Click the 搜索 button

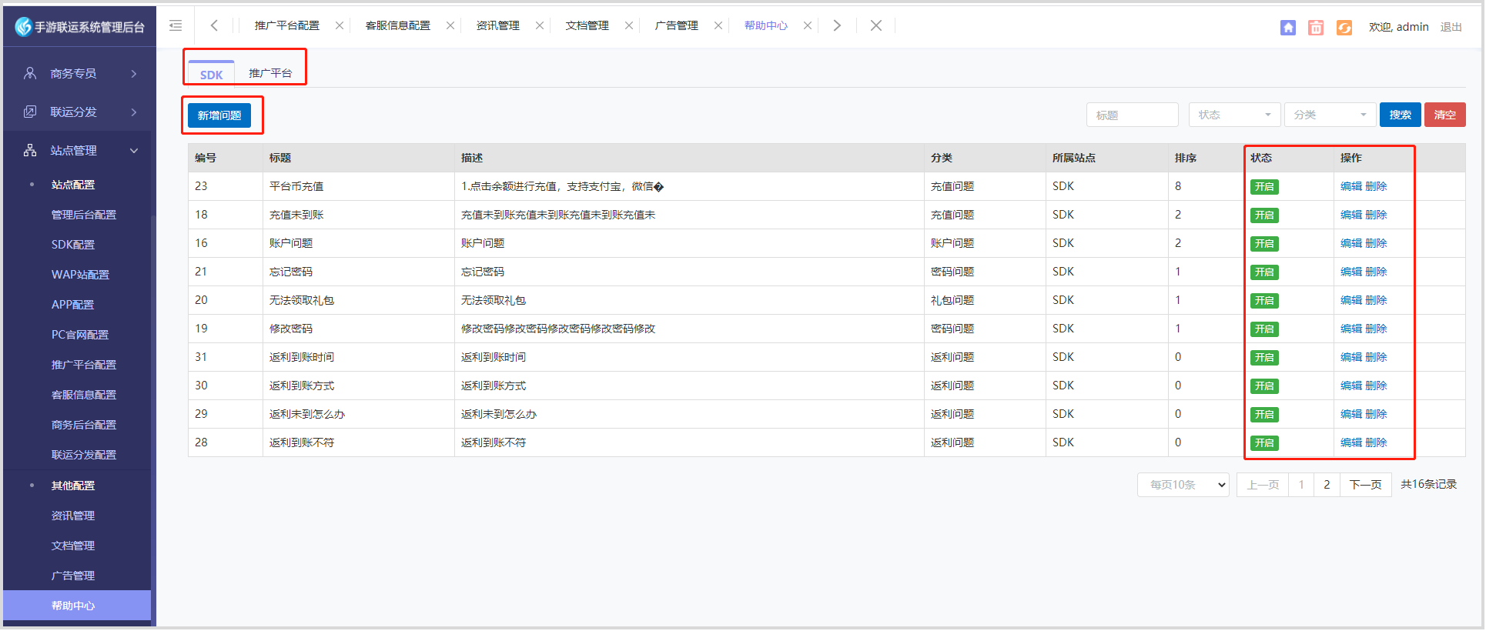click(x=1401, y=115)
